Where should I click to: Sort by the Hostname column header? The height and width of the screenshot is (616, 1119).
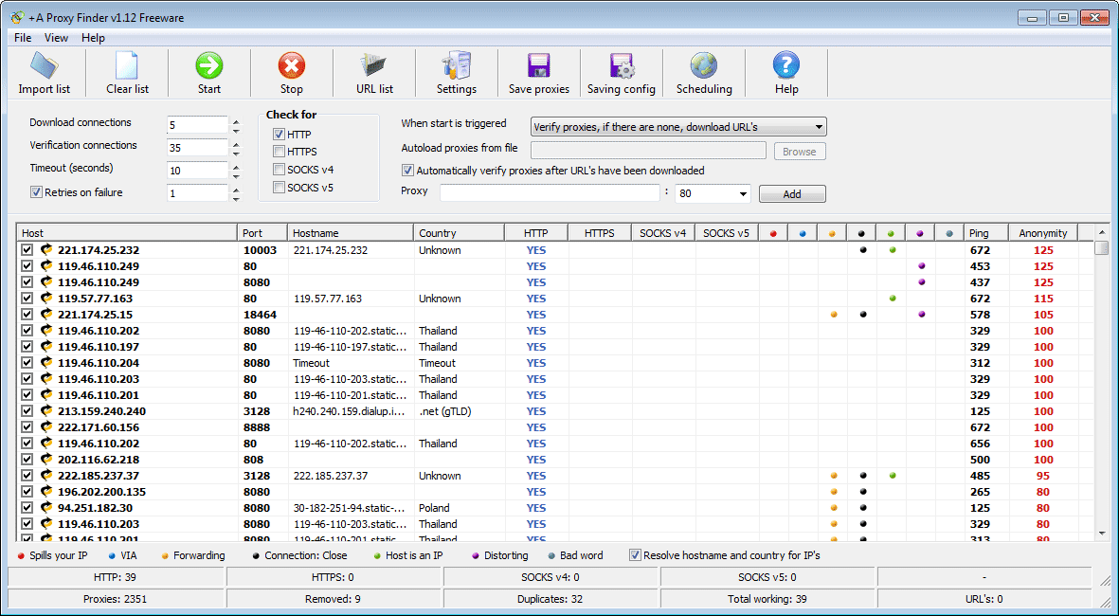point(351,233)
